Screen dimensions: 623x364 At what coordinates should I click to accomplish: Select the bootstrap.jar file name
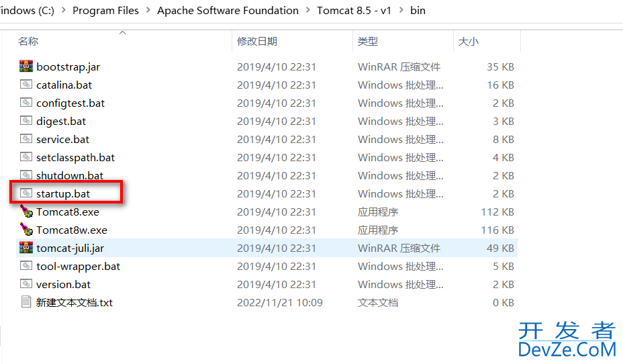click(68, 66)
